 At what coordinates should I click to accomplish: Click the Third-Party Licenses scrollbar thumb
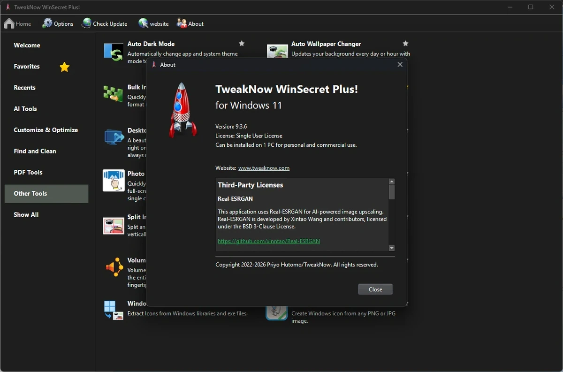click(392, 192)
